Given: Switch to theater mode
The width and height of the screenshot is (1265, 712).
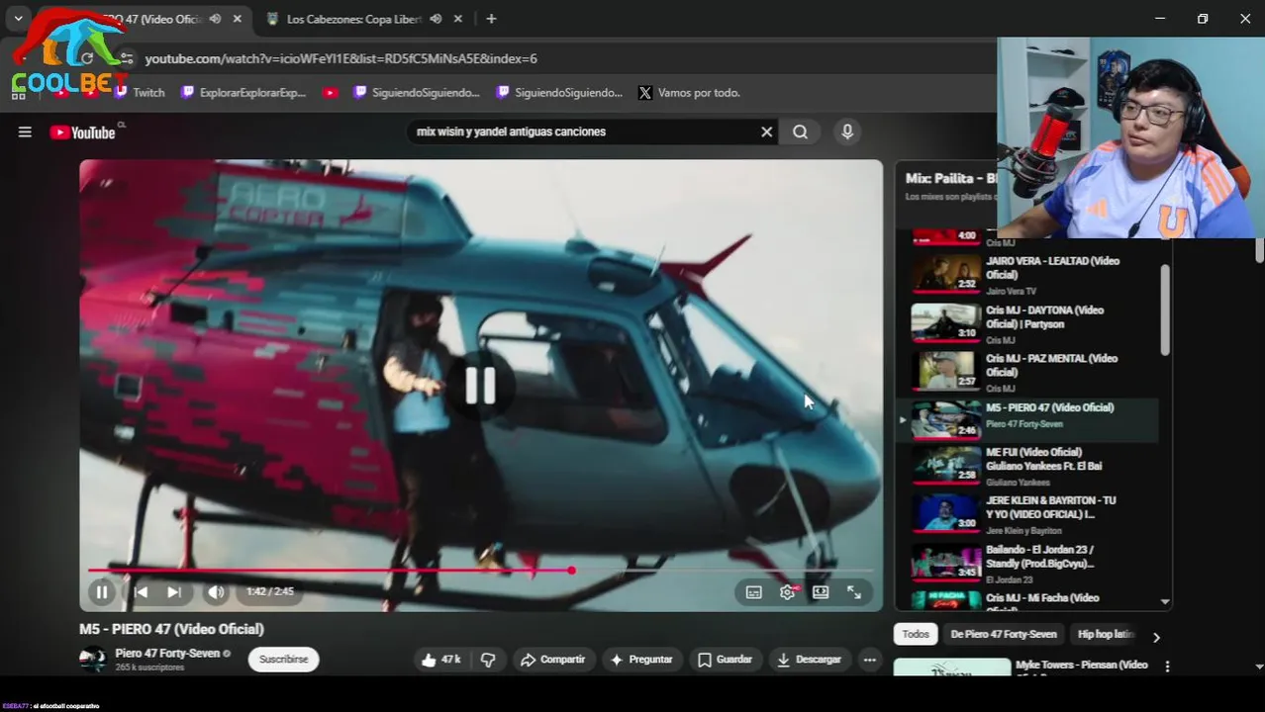Looking at the screenshot, I should tap(821, 591).
